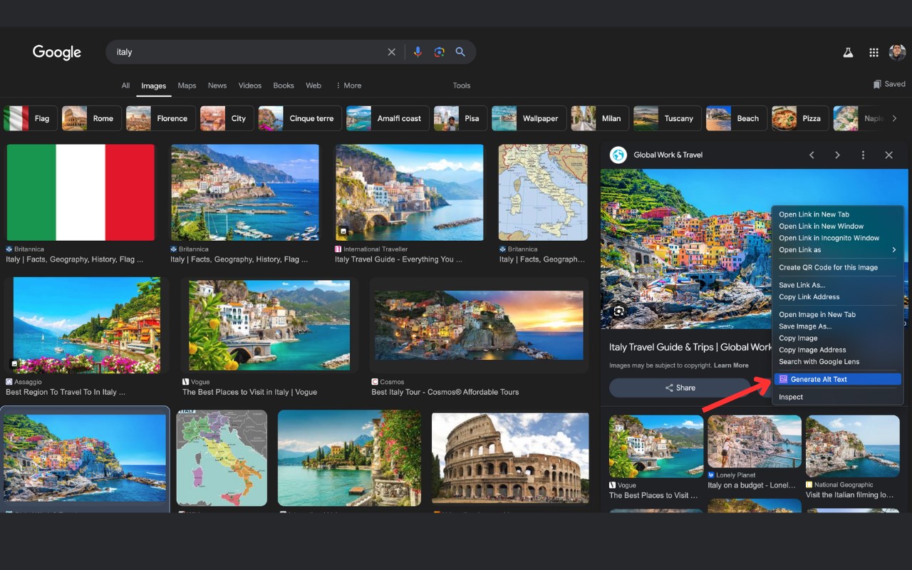Switch to the Web tab
The width and height of the screenshot is (912, 570).
[x=313, y=85]
